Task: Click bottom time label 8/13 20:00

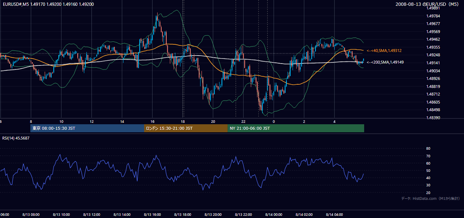Action: pos(213,214)
